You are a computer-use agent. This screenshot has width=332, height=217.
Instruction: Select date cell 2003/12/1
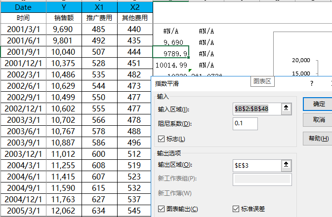point(23,154)
